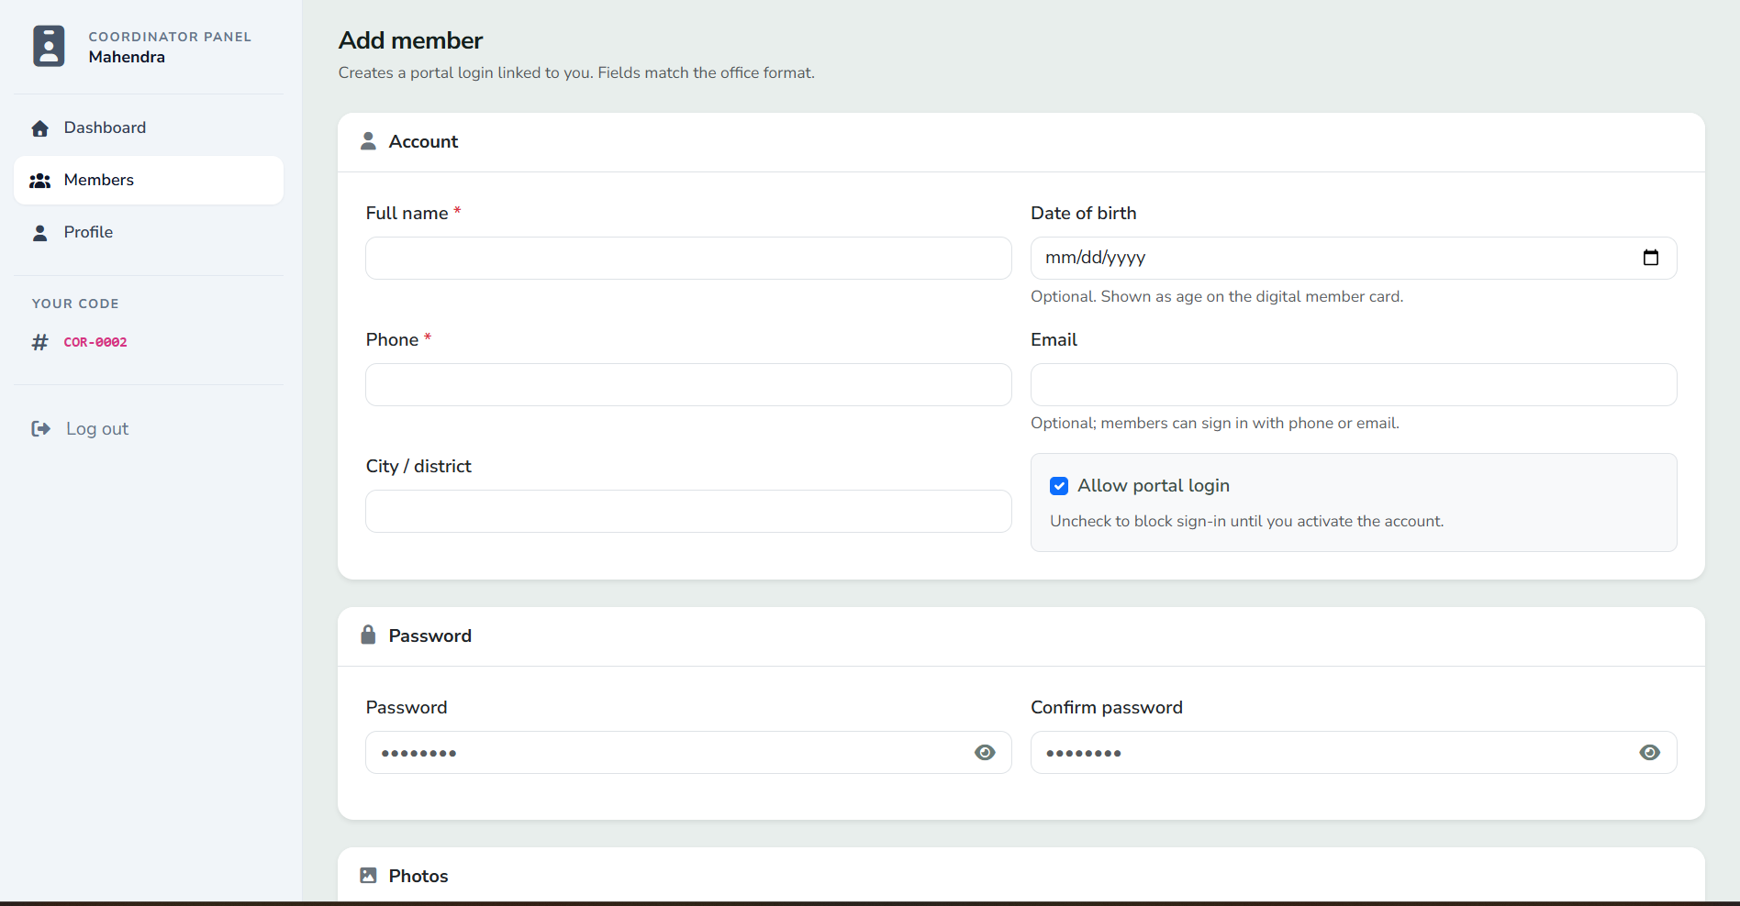Click the Photos image icon
This screenshot has width=1740, height=906.
pyautogui.click(x=368, y=875)
